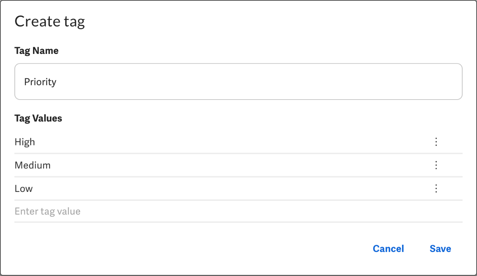Screen dimensions: 477x276
Task: Click the kebab menu for Low value
Action: coord(436,189)
